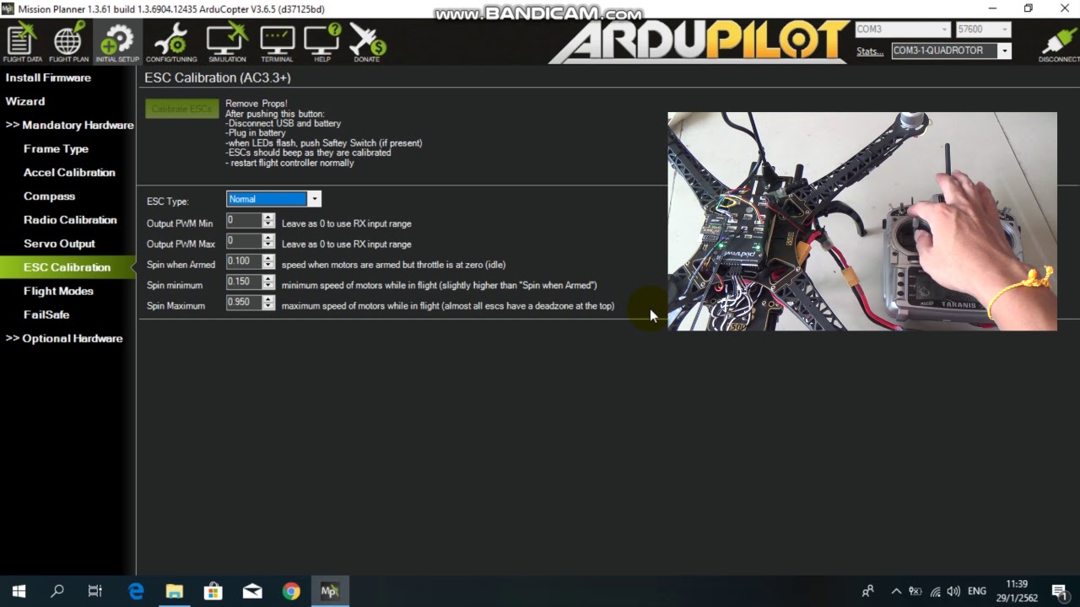Click the Disconnect plug icon
This screenshot has width=1080, height=607.
[x=1059, y=45]
